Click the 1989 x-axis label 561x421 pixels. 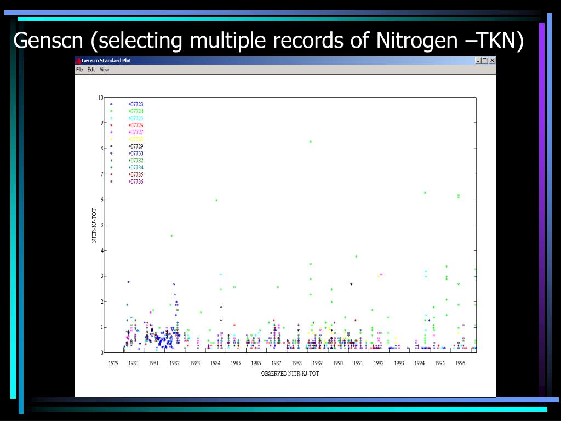click(317, 363)
